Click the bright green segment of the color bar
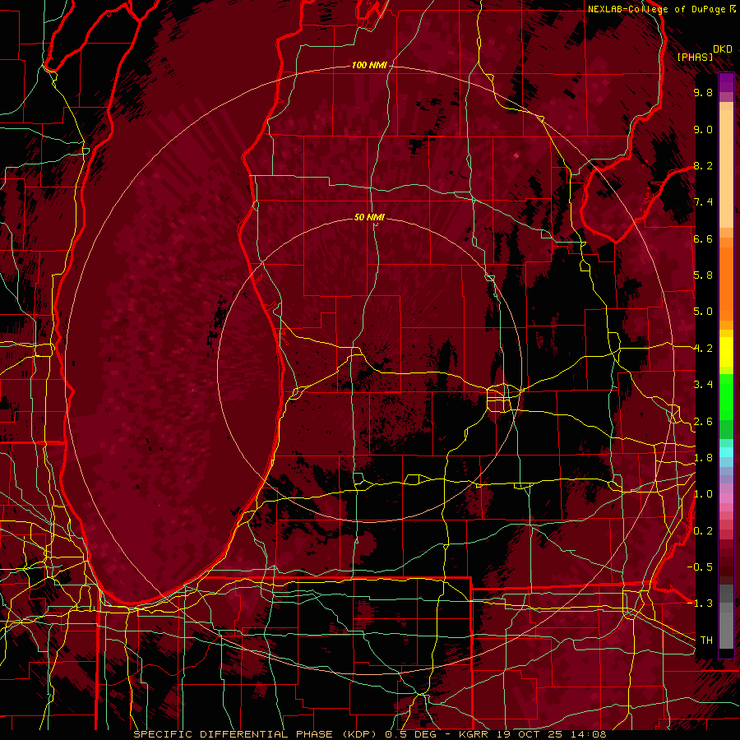Screen dimensions: 740x740 (726, 398)
